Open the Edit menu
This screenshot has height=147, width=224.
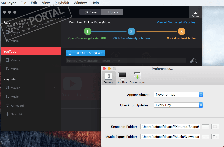coord(34,3)
